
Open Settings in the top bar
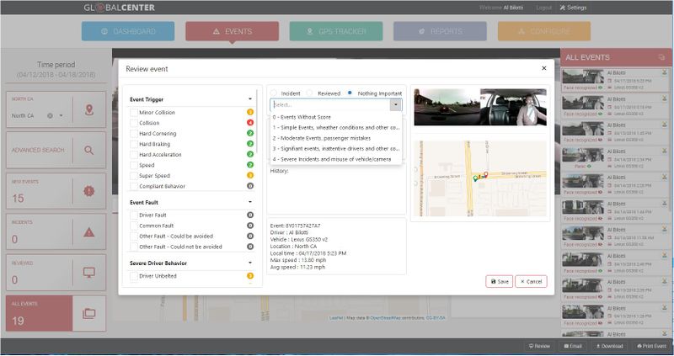coord(573,8)
